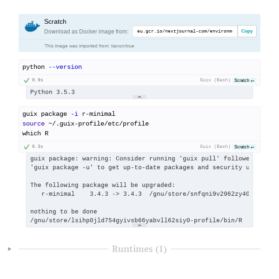Click Guix (Bash) label on guix cell
The width and height of the screenshot is (279, 279).
[215, 146]
